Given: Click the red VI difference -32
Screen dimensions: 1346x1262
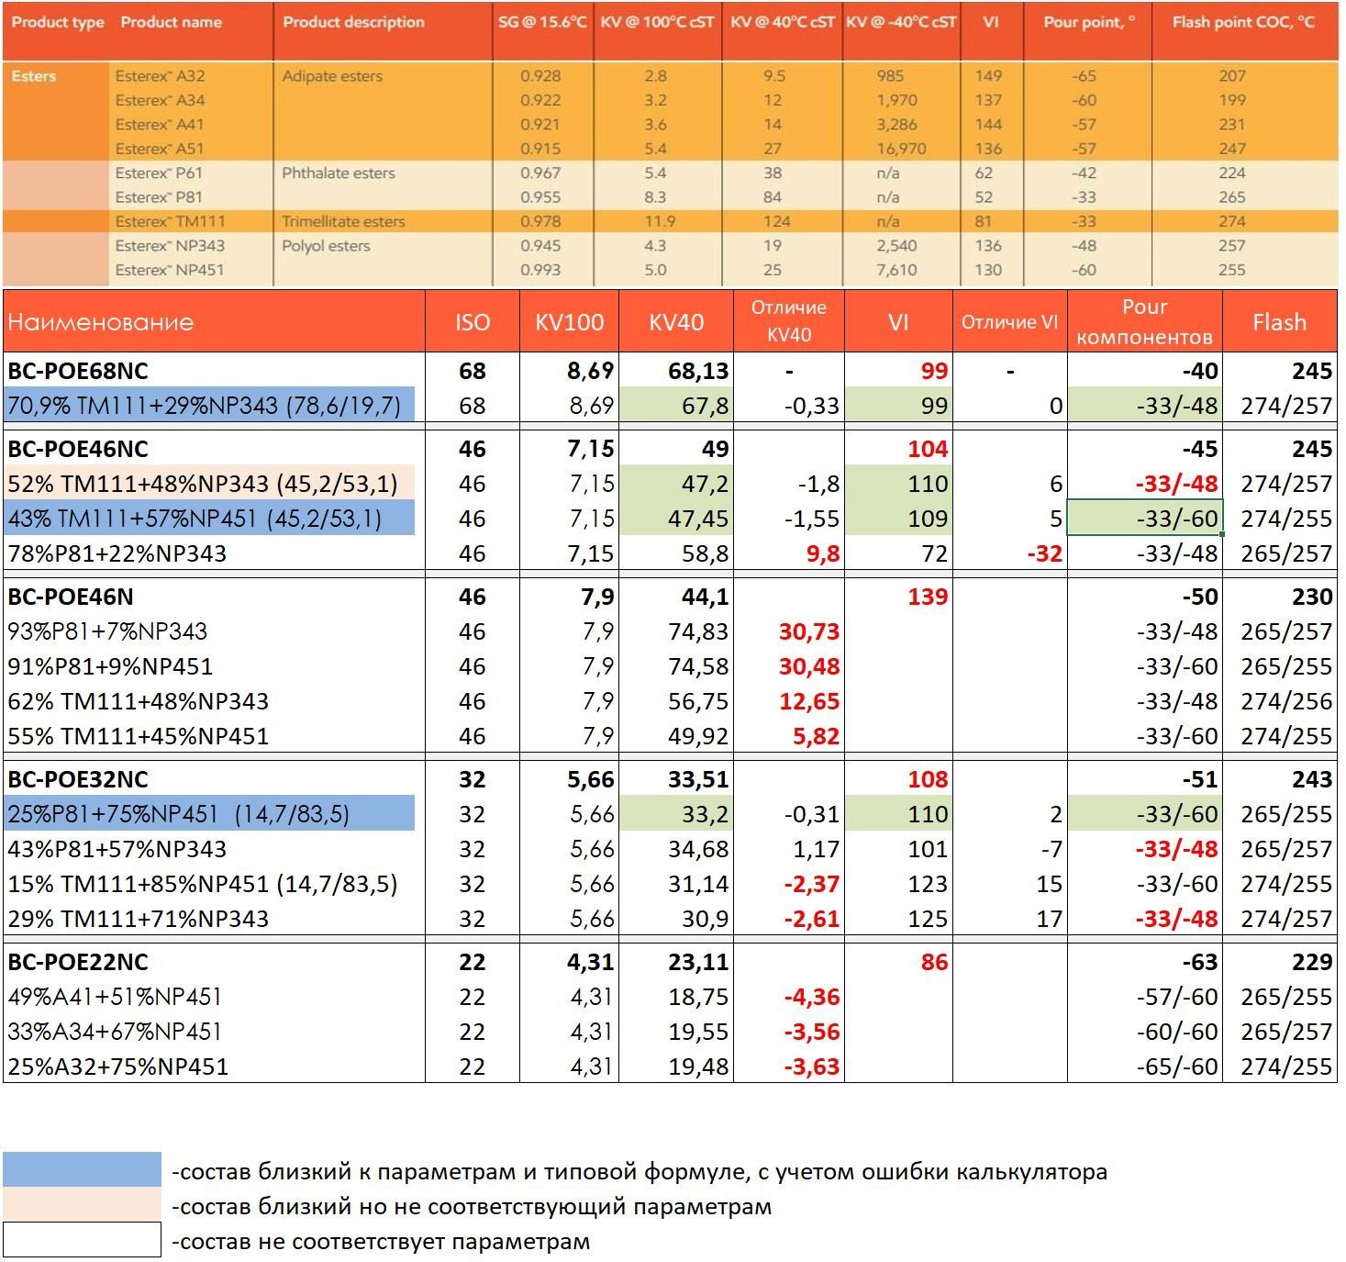Looking at the screenshot, I should coord(1044,553).
